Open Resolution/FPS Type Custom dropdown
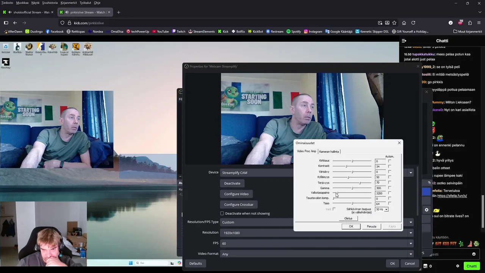485x273 pixels. 316,222
